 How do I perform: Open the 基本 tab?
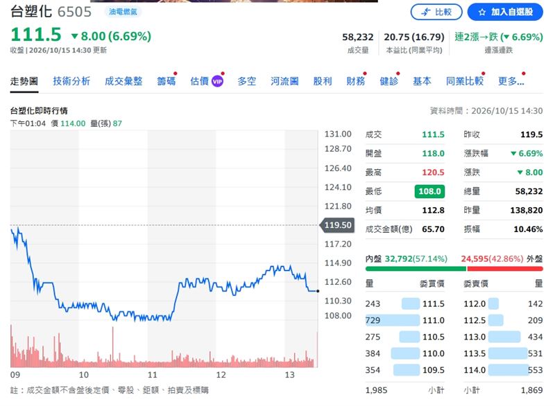tap(422, 81)
